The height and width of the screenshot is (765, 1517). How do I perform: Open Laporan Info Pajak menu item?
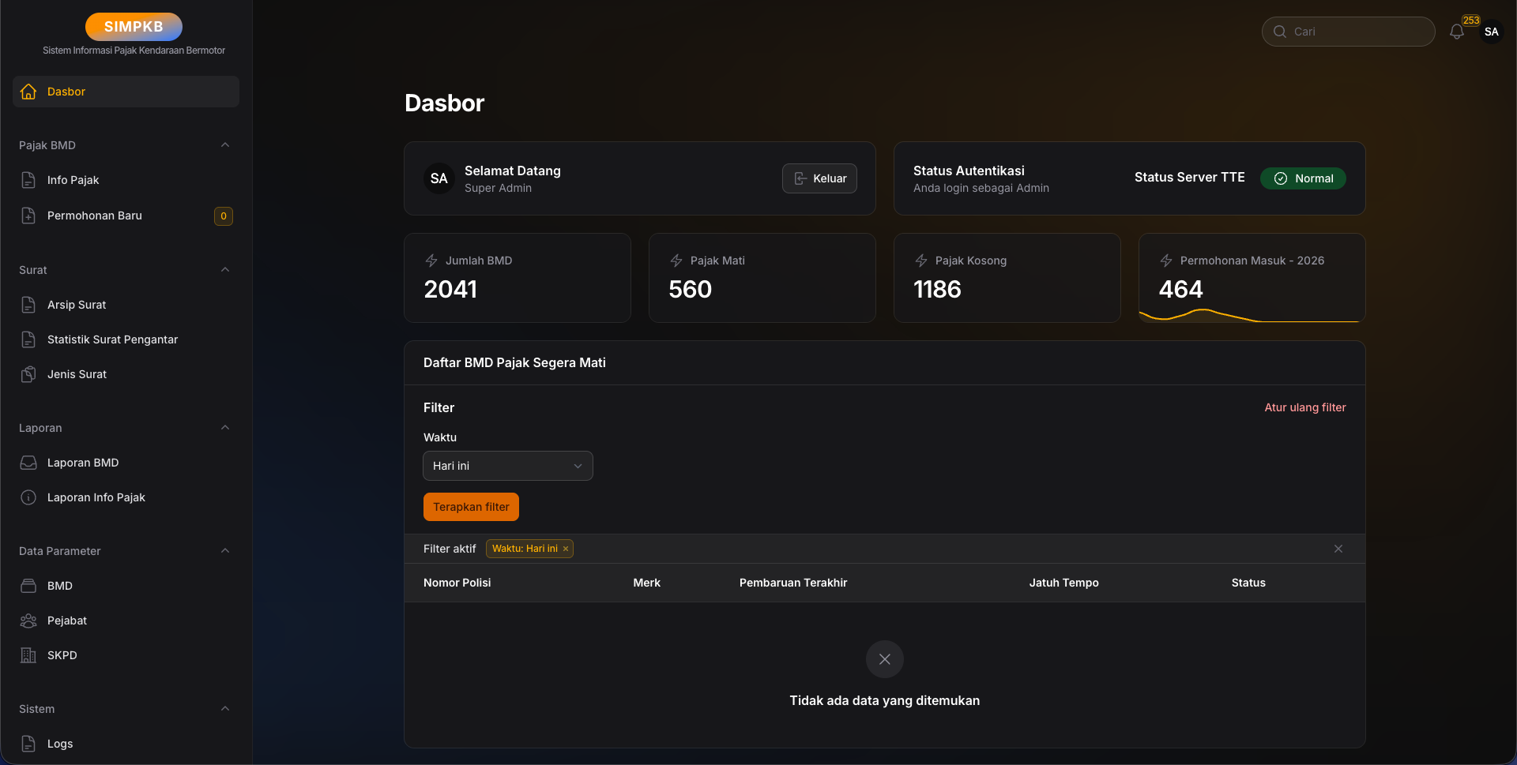point(126,497)
